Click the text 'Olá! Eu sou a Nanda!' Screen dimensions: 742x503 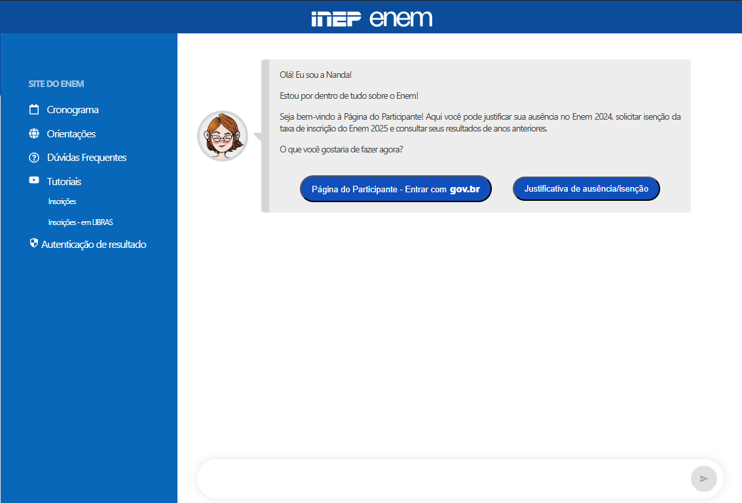point(316,75)
